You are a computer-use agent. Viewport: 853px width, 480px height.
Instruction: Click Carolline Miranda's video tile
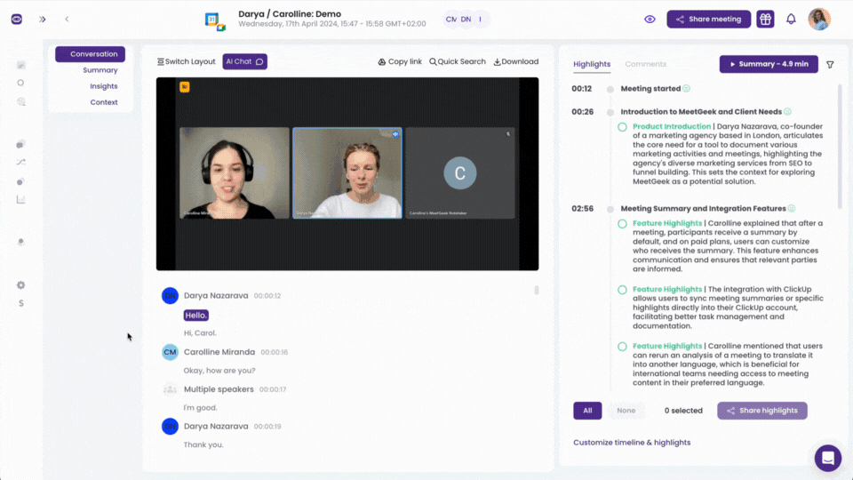coord(235,173)
